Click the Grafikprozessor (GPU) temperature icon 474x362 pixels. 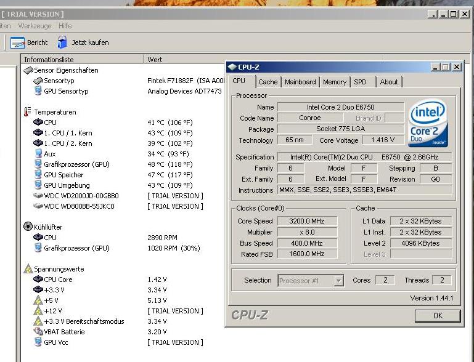pyautogui.click(x=38, y=164)
